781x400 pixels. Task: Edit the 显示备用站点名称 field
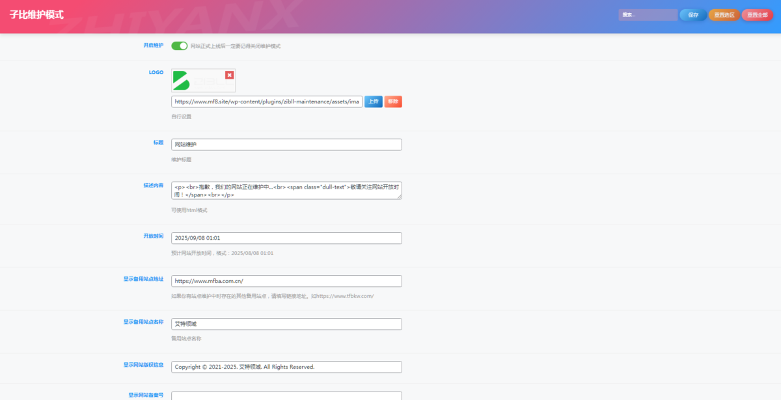coord(286,324)
